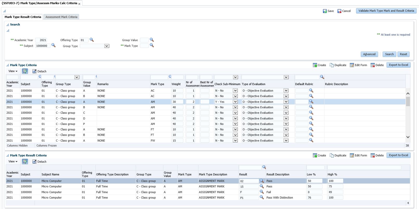419x209 pixels.
Task: Click the Advanced search button
Action: click(369, 54)
